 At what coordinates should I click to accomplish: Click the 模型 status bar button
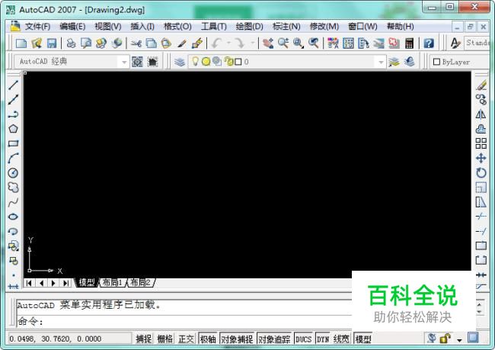pos(363,339)
